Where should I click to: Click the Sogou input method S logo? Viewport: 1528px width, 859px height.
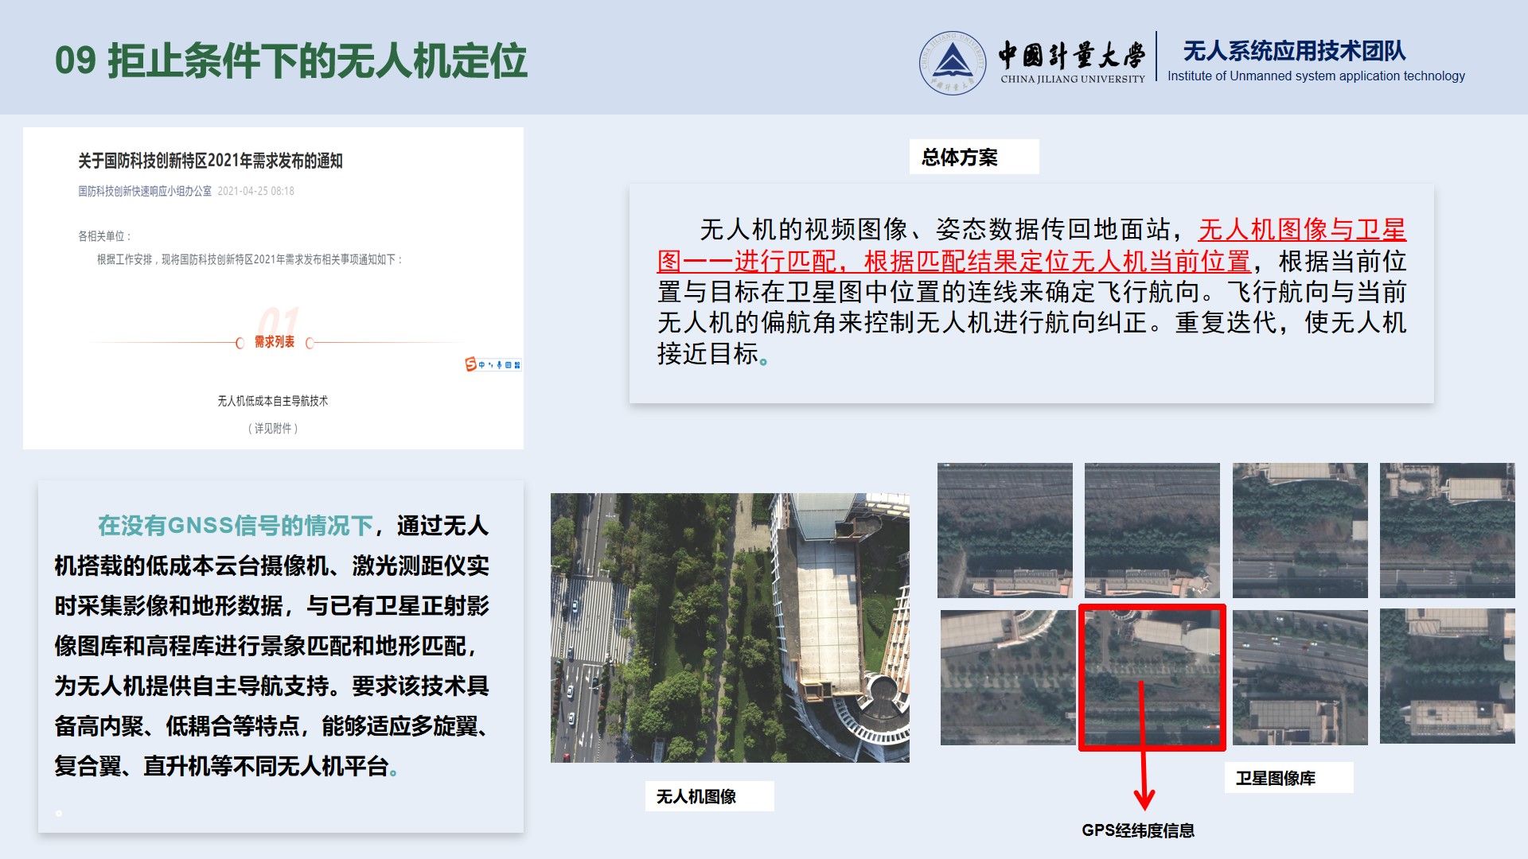coord(470,364)
